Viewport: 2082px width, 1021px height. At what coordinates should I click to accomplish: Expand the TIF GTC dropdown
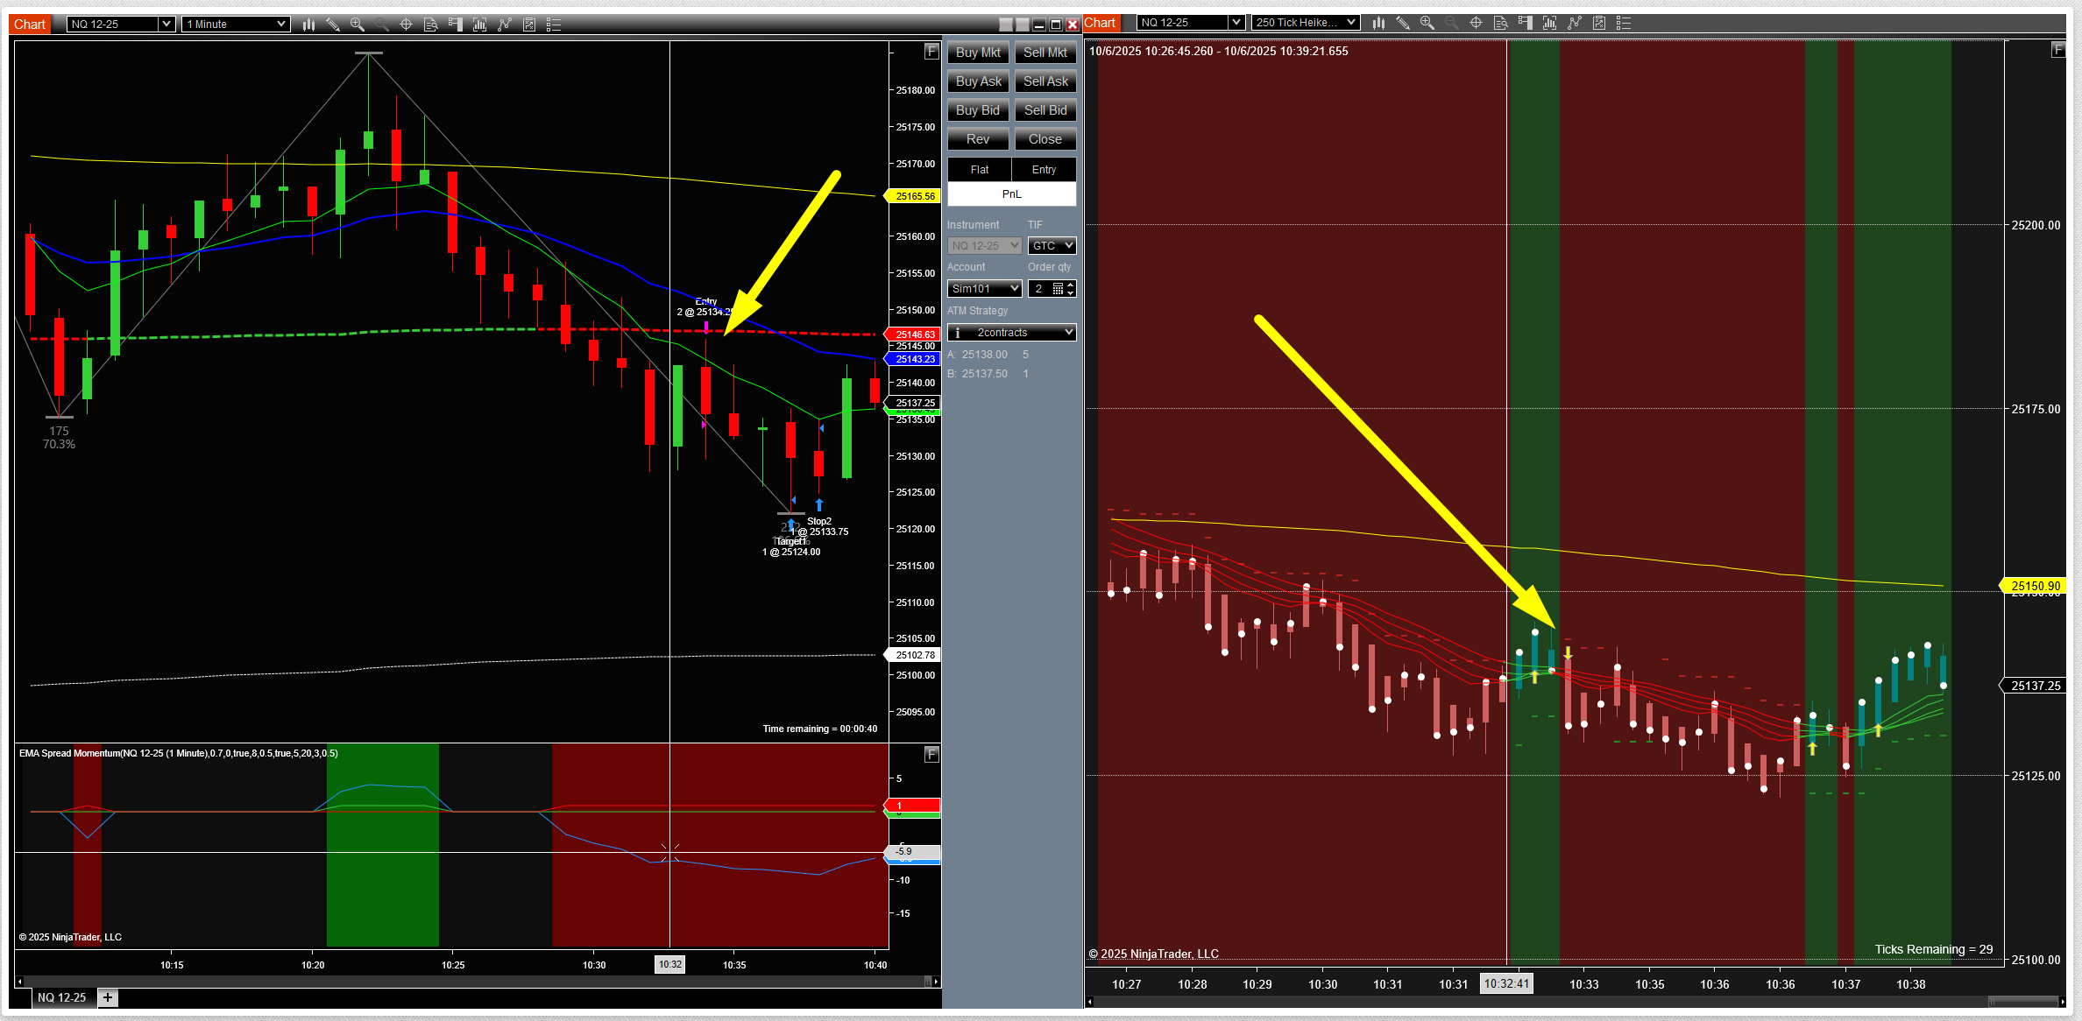(1052, 246)
